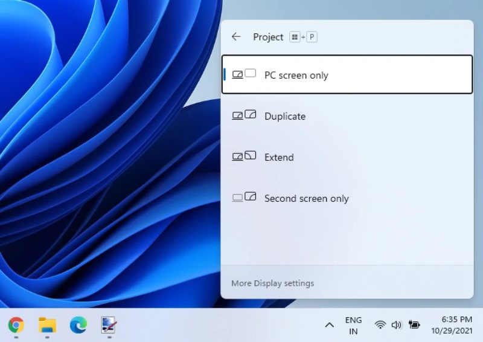
Task: Open the picture editor app on taskbar
Action: [109, 325]
